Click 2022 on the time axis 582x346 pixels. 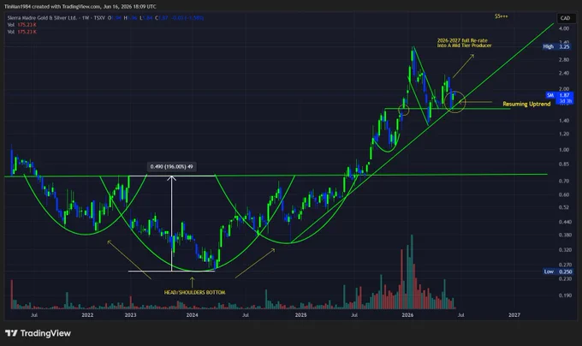pos(87,315)
